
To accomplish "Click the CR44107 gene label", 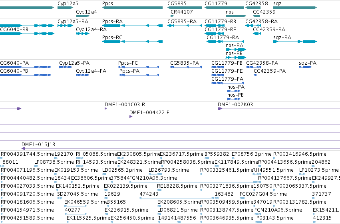I will click(182, 12).
